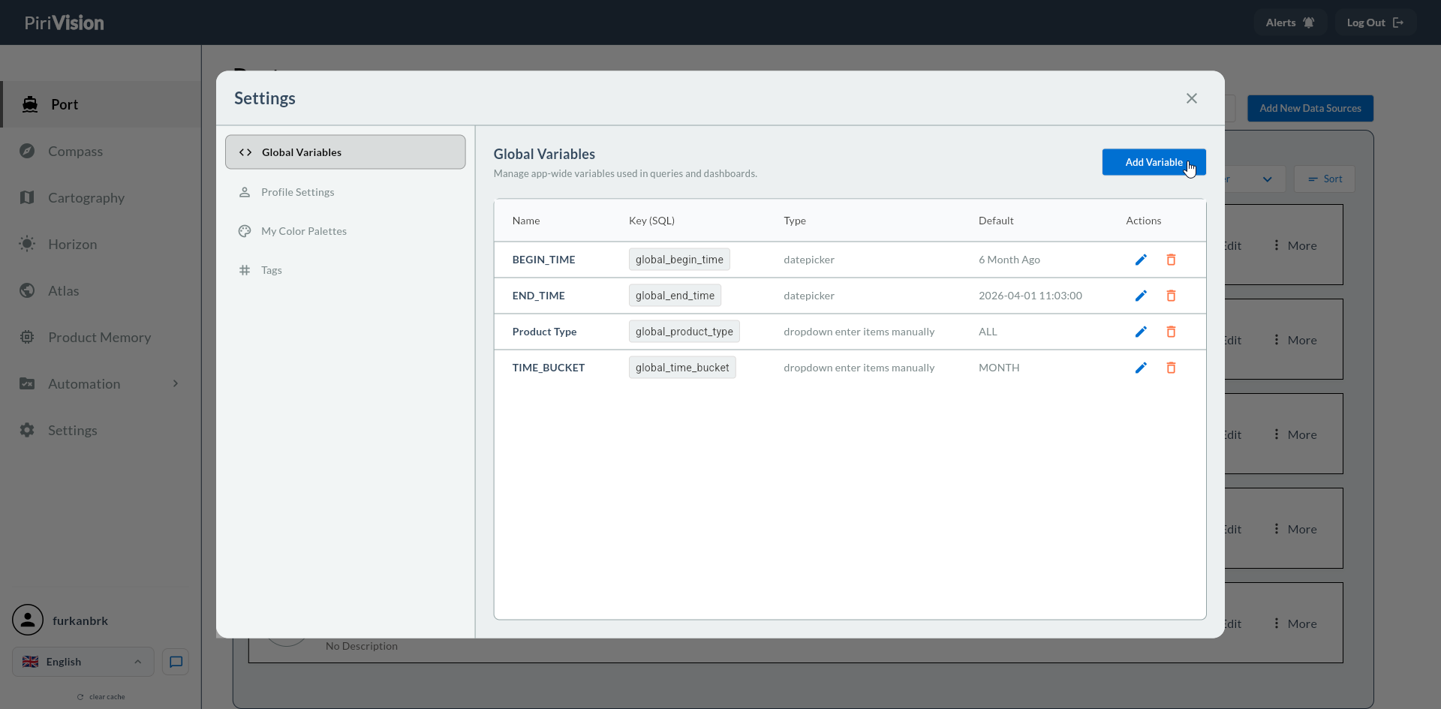Open Atlas in the sidebar
Image resolution: width=1441 pixels, height=709 pixels.
tap(101, 290)
